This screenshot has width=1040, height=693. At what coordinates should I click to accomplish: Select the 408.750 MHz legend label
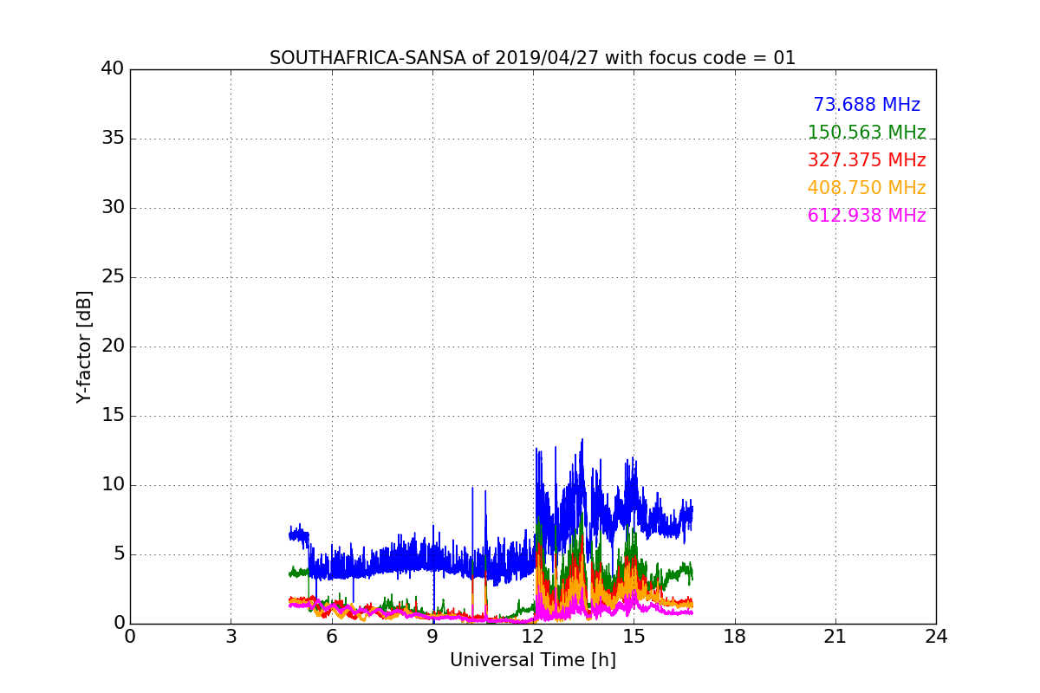coord(867,188)
